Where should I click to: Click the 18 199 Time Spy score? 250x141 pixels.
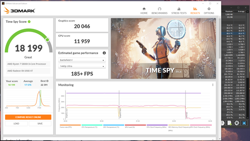point(29,48)
